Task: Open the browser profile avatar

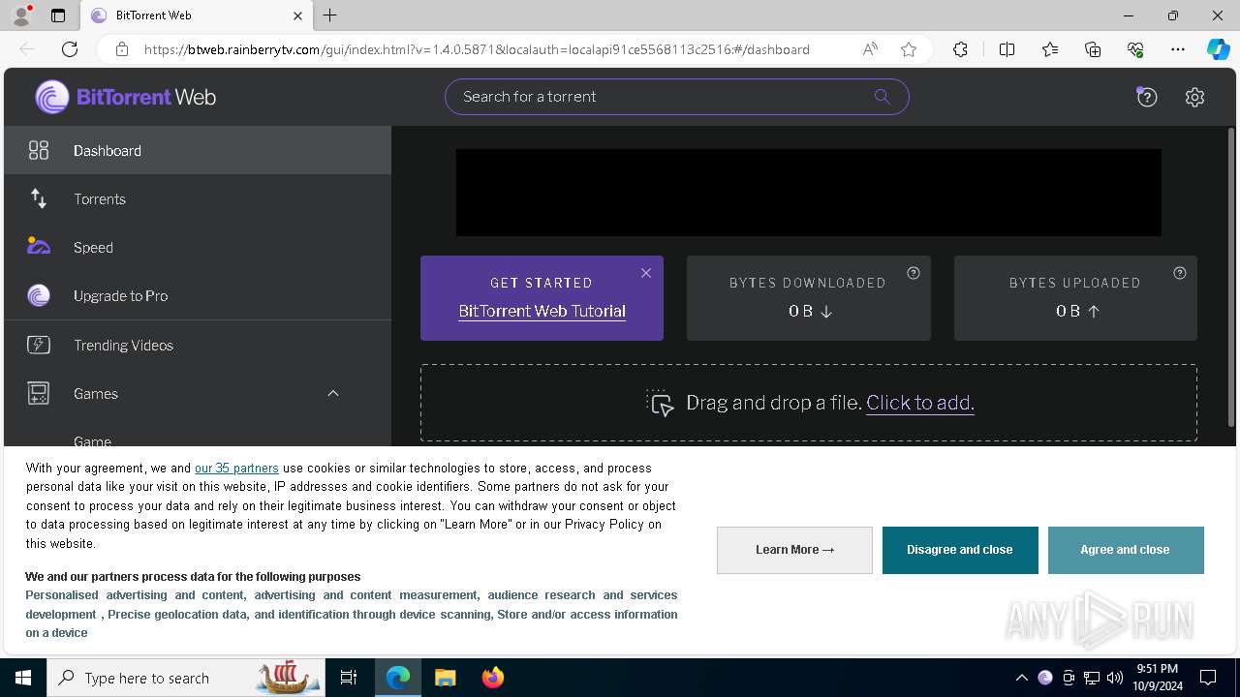Action: 21,15
